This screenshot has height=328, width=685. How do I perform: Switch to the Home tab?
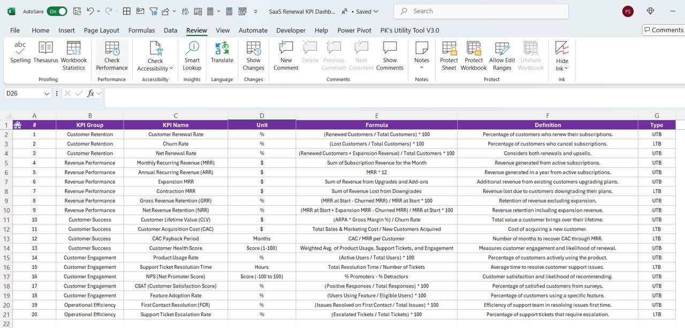(x=41, y=30)
